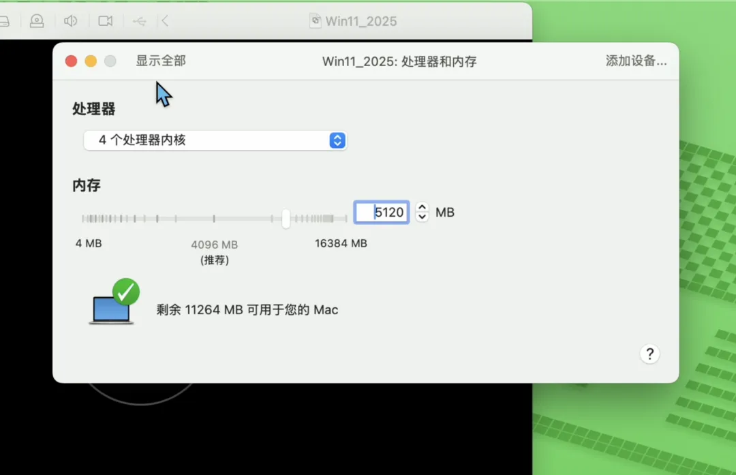Click the sound speaker icon in VM toolbar
The width and height of the screenshot is (736, 475).
70,21
